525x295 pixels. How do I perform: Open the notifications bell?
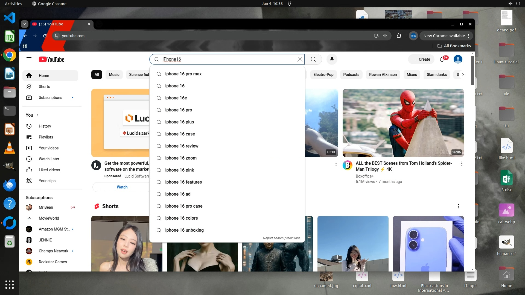coord(442,59)
